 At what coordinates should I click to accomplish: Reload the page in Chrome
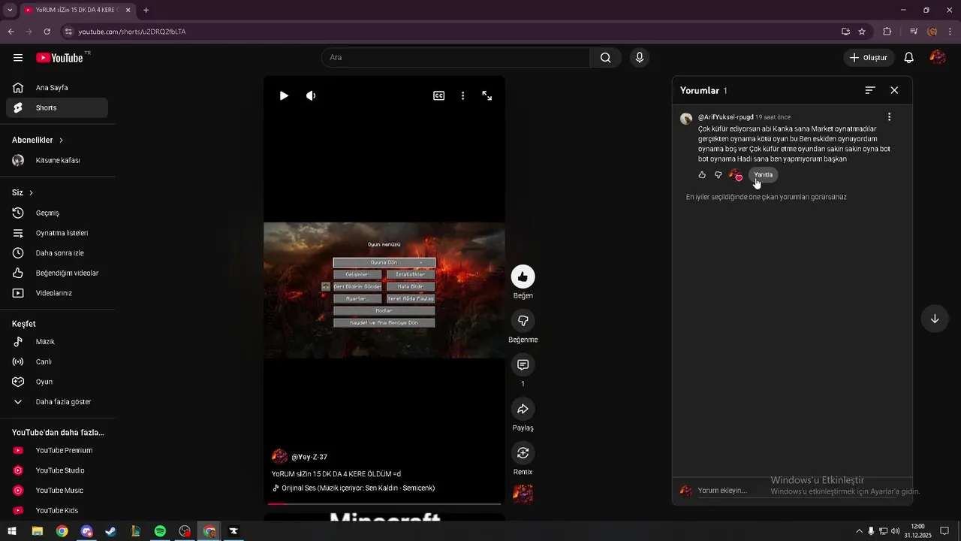click(47, 32)
